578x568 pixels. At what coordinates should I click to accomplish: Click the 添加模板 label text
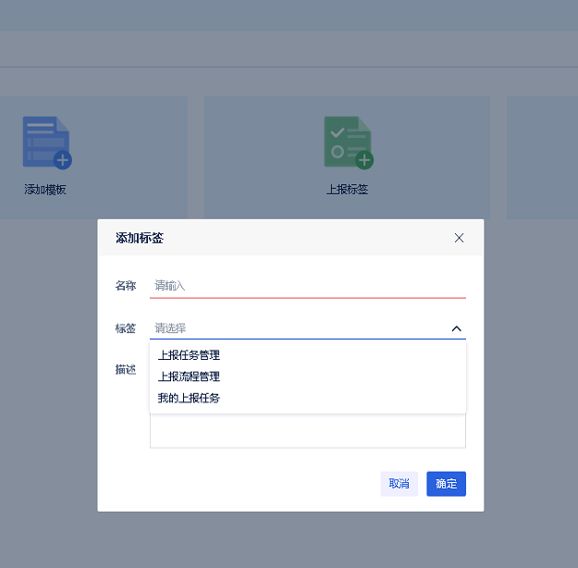(45, 190)
